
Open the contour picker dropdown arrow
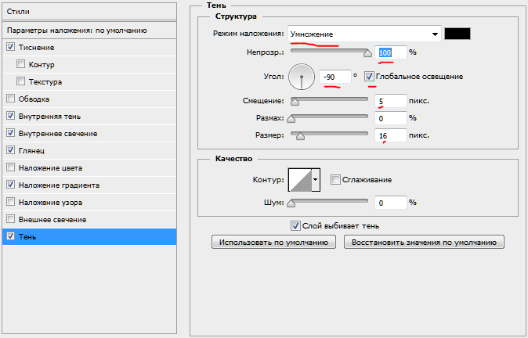(x=316, y=180)
